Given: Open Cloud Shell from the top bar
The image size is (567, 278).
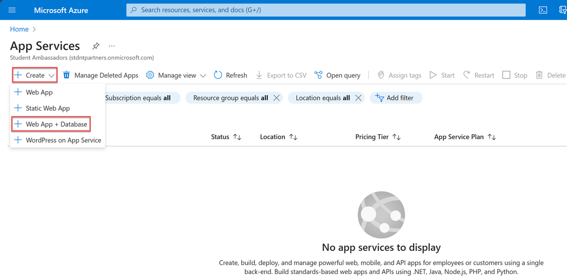Looking at the screenshot, I should point(543,10).
